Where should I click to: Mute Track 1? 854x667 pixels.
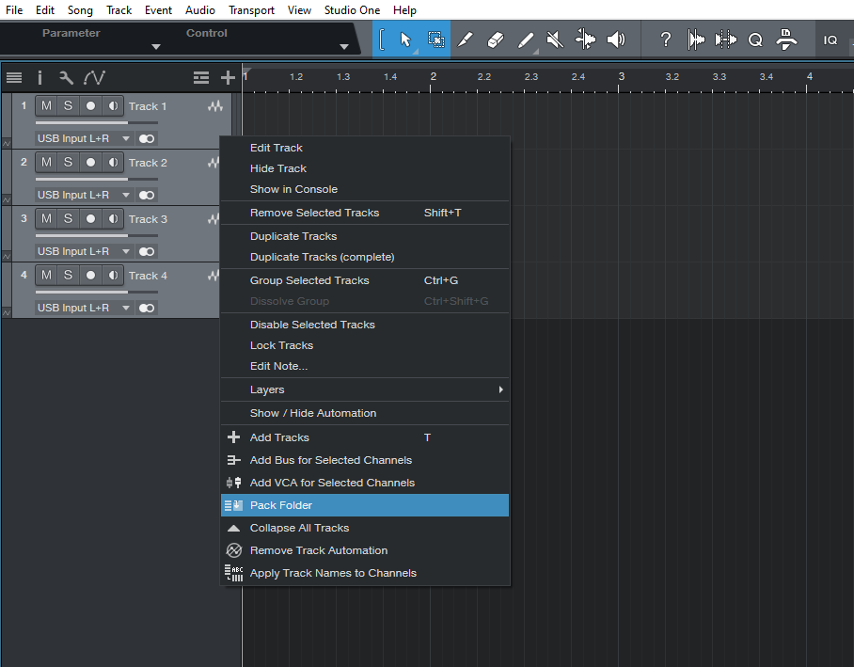click(x=46, y=105)
